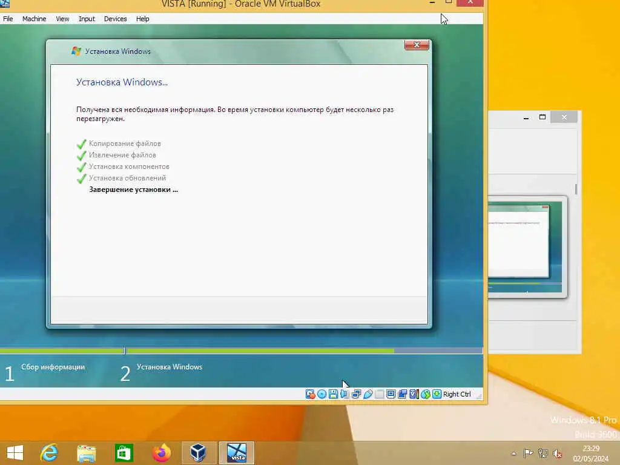Click the mouse integration globe indicator icon
The image size is (620, 465).
click(x=426, y=394)
